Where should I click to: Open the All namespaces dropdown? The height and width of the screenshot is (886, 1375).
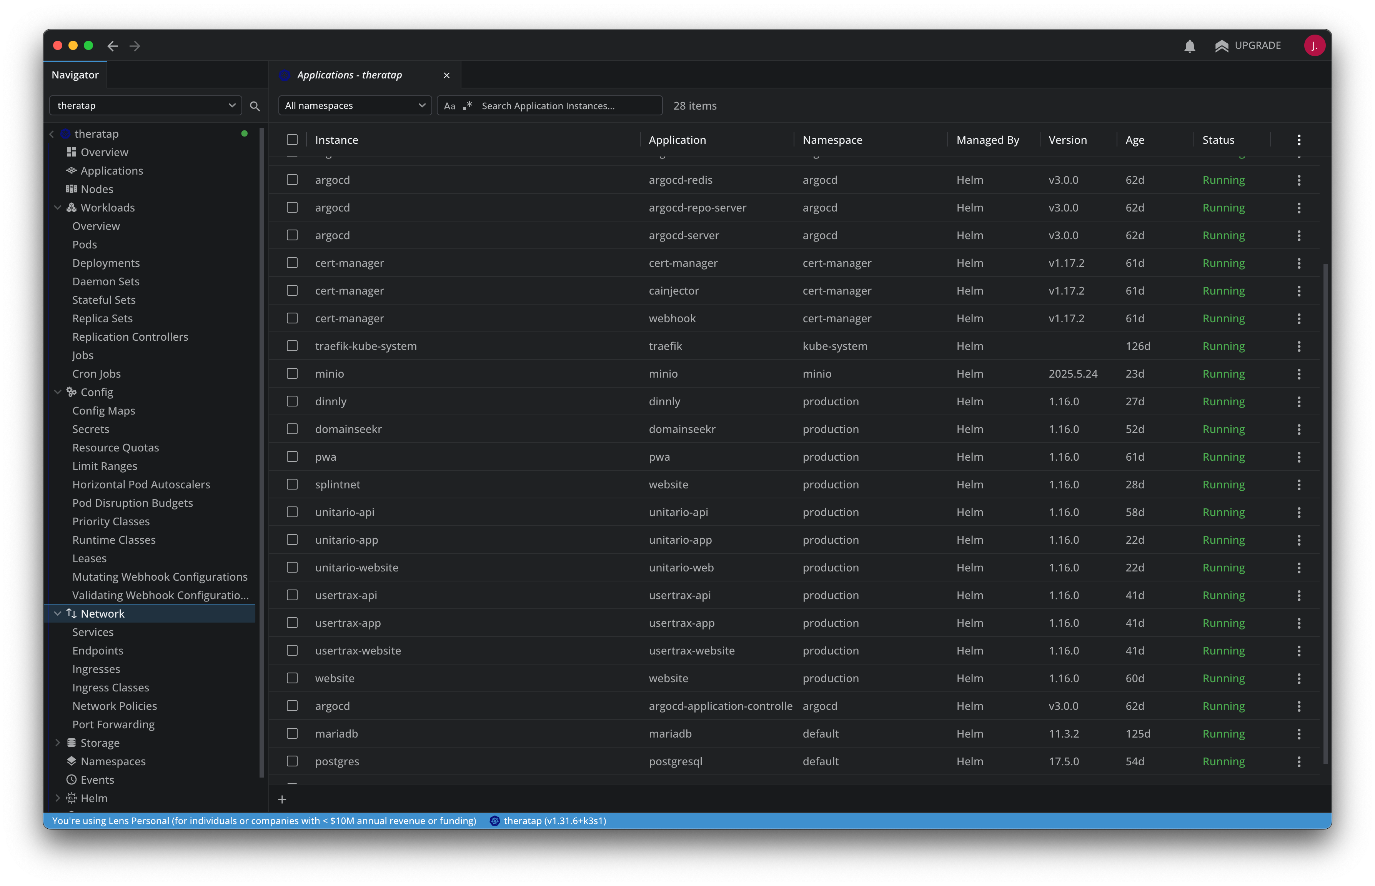[355, 105]
